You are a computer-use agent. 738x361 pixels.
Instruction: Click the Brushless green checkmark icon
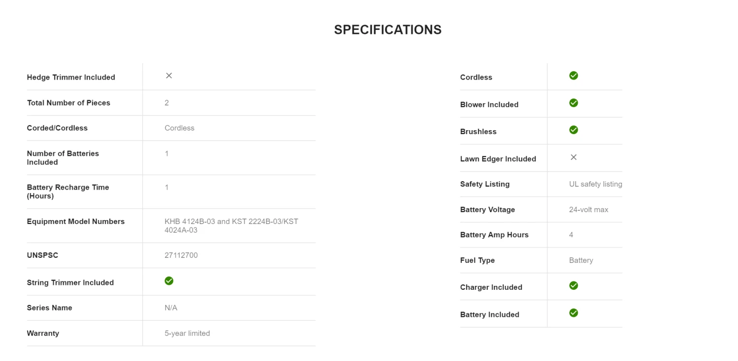573,130
